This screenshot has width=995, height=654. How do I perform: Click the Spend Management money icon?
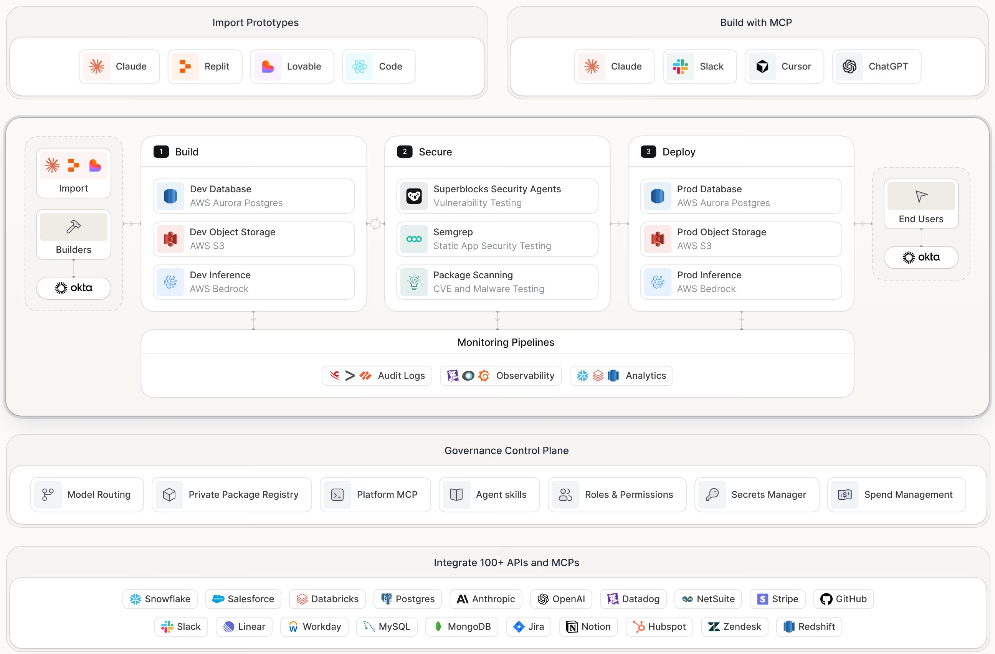click(845, 495)
